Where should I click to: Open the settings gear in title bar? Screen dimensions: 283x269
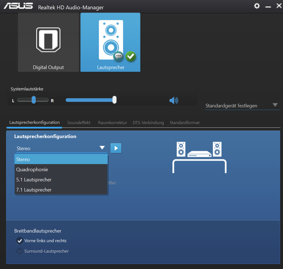tap(257, 6)
